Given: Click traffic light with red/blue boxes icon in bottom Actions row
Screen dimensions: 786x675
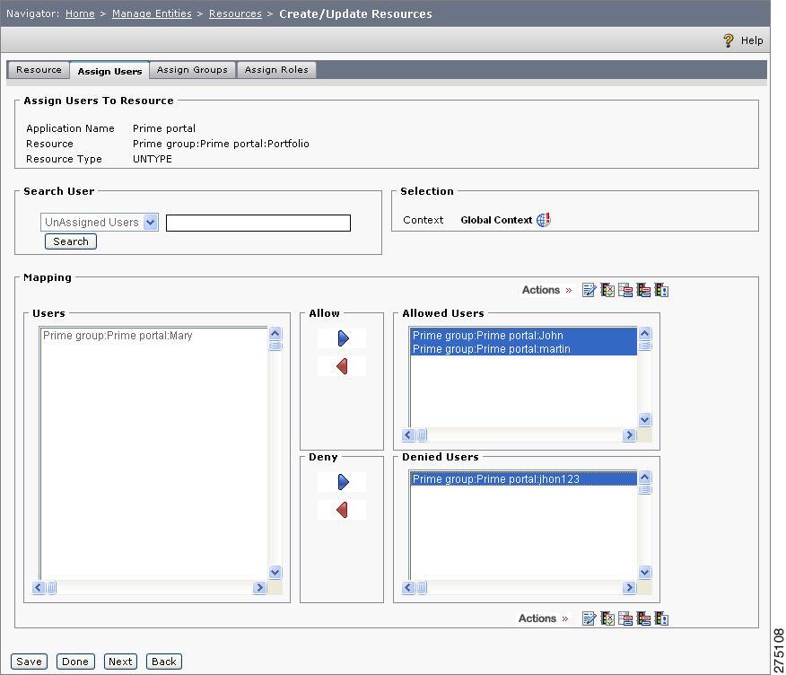Looking at the screenshot, I should [643, 618].
